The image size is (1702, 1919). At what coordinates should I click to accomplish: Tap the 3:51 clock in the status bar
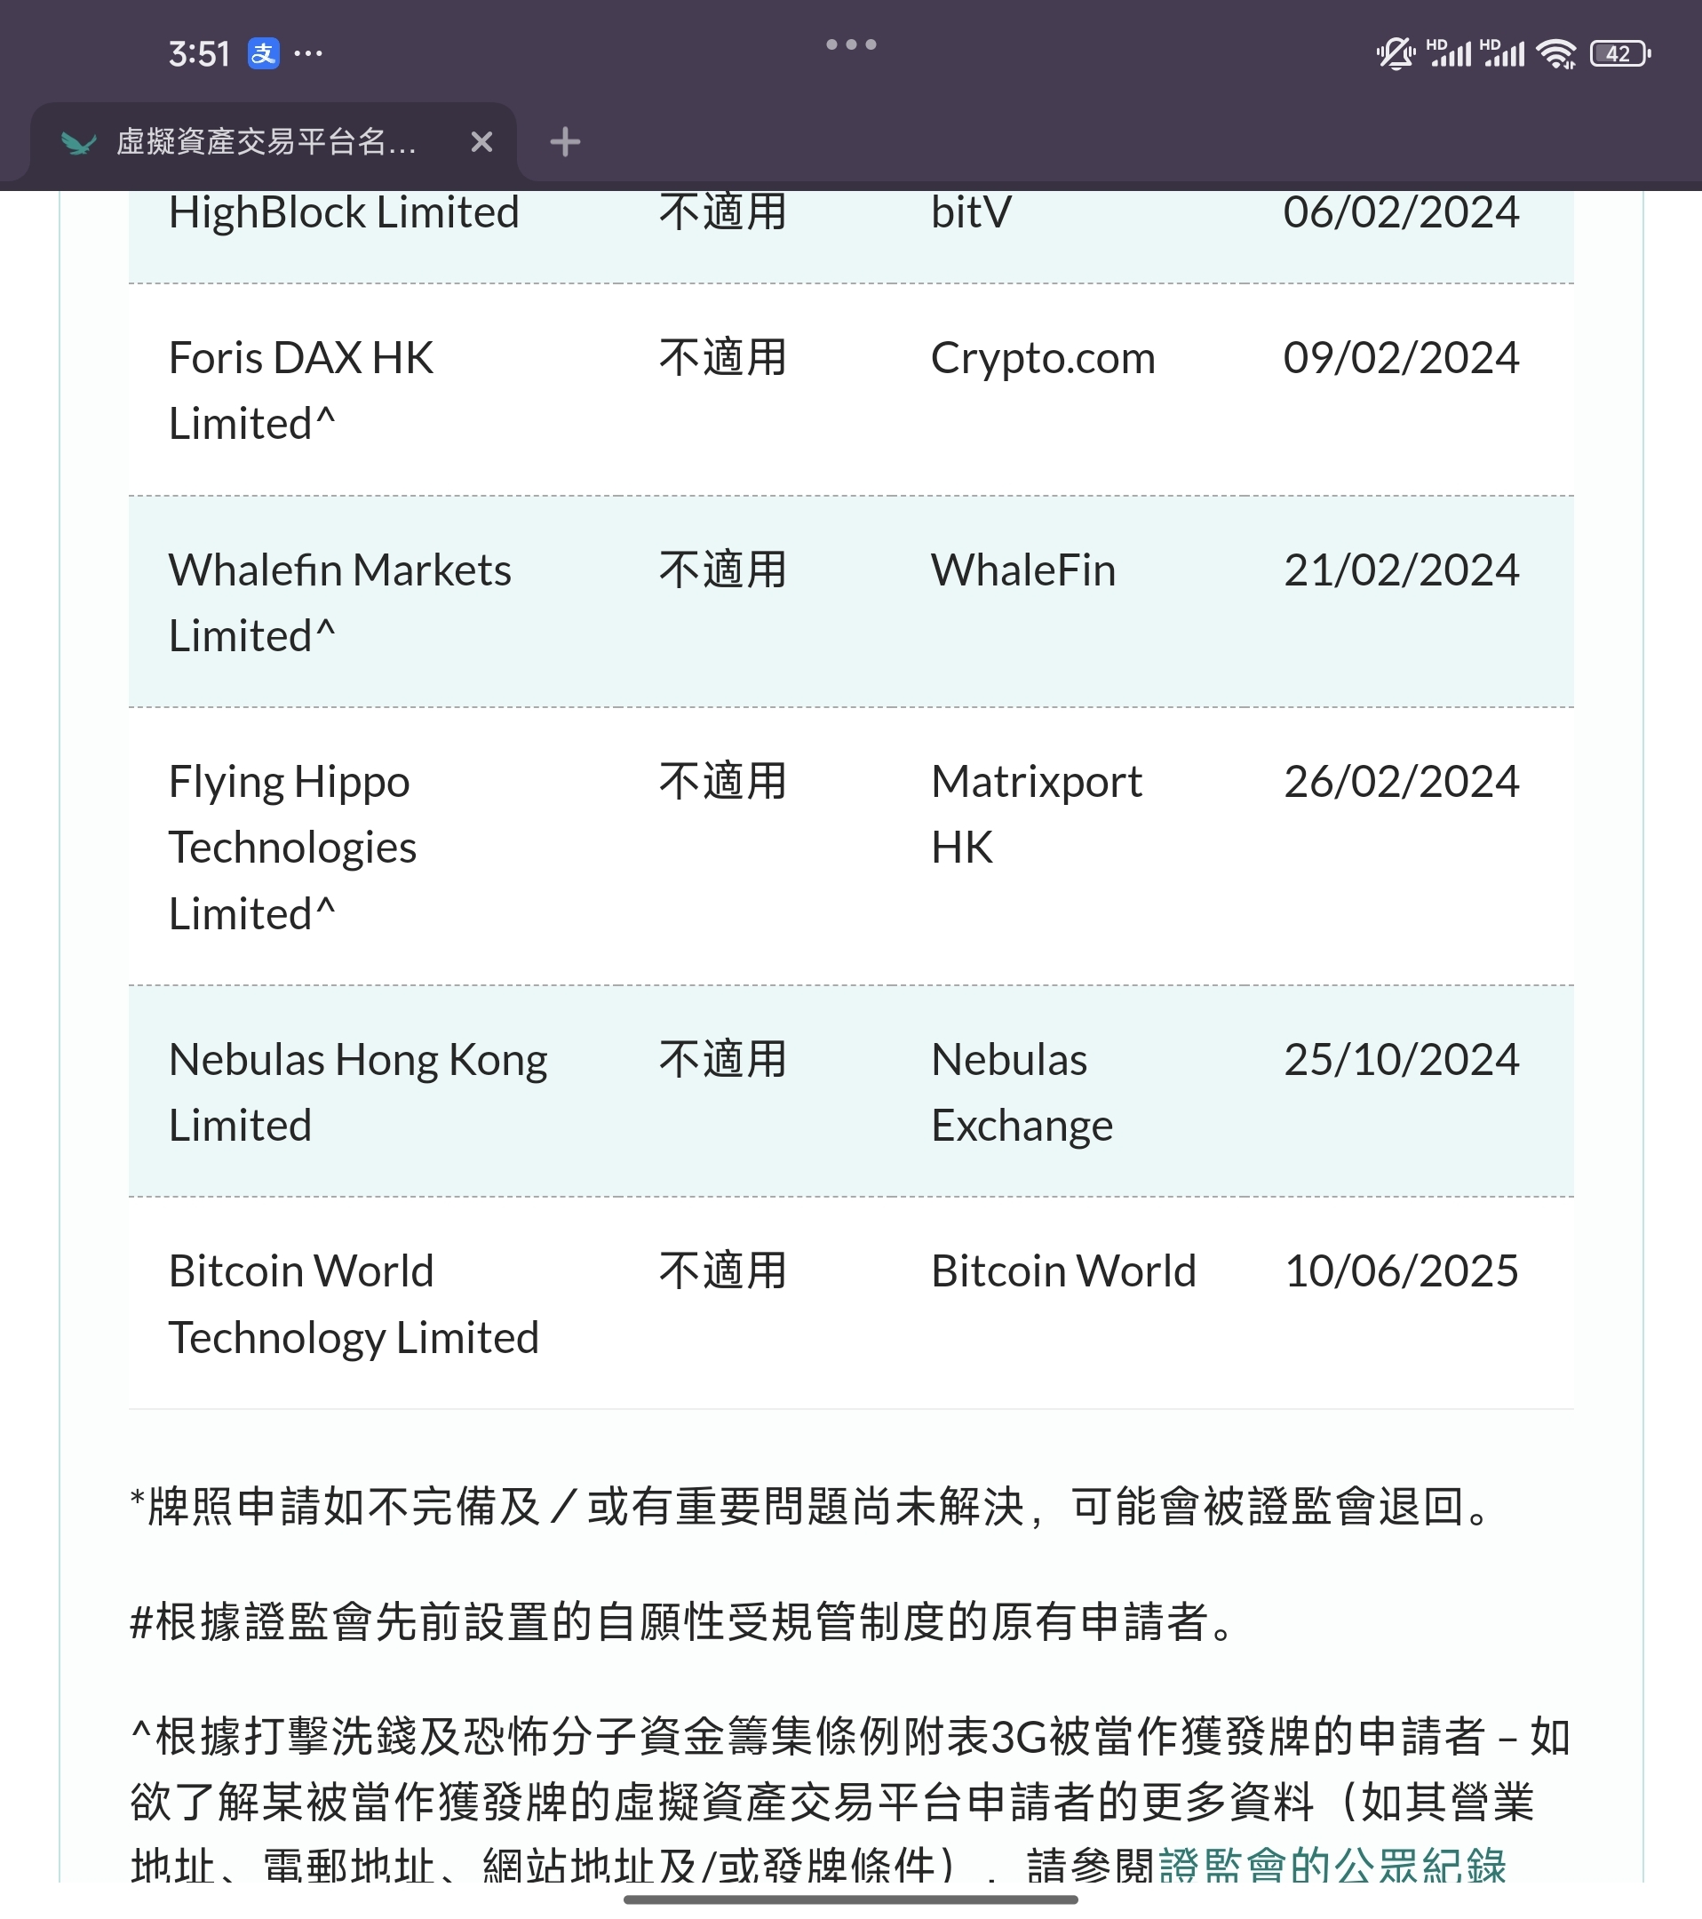tap(199, 53)
